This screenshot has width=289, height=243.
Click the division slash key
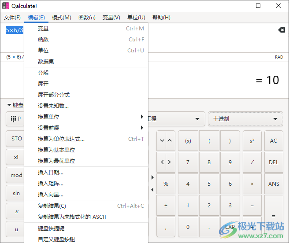pyautogui.click(x=252, y=162)
